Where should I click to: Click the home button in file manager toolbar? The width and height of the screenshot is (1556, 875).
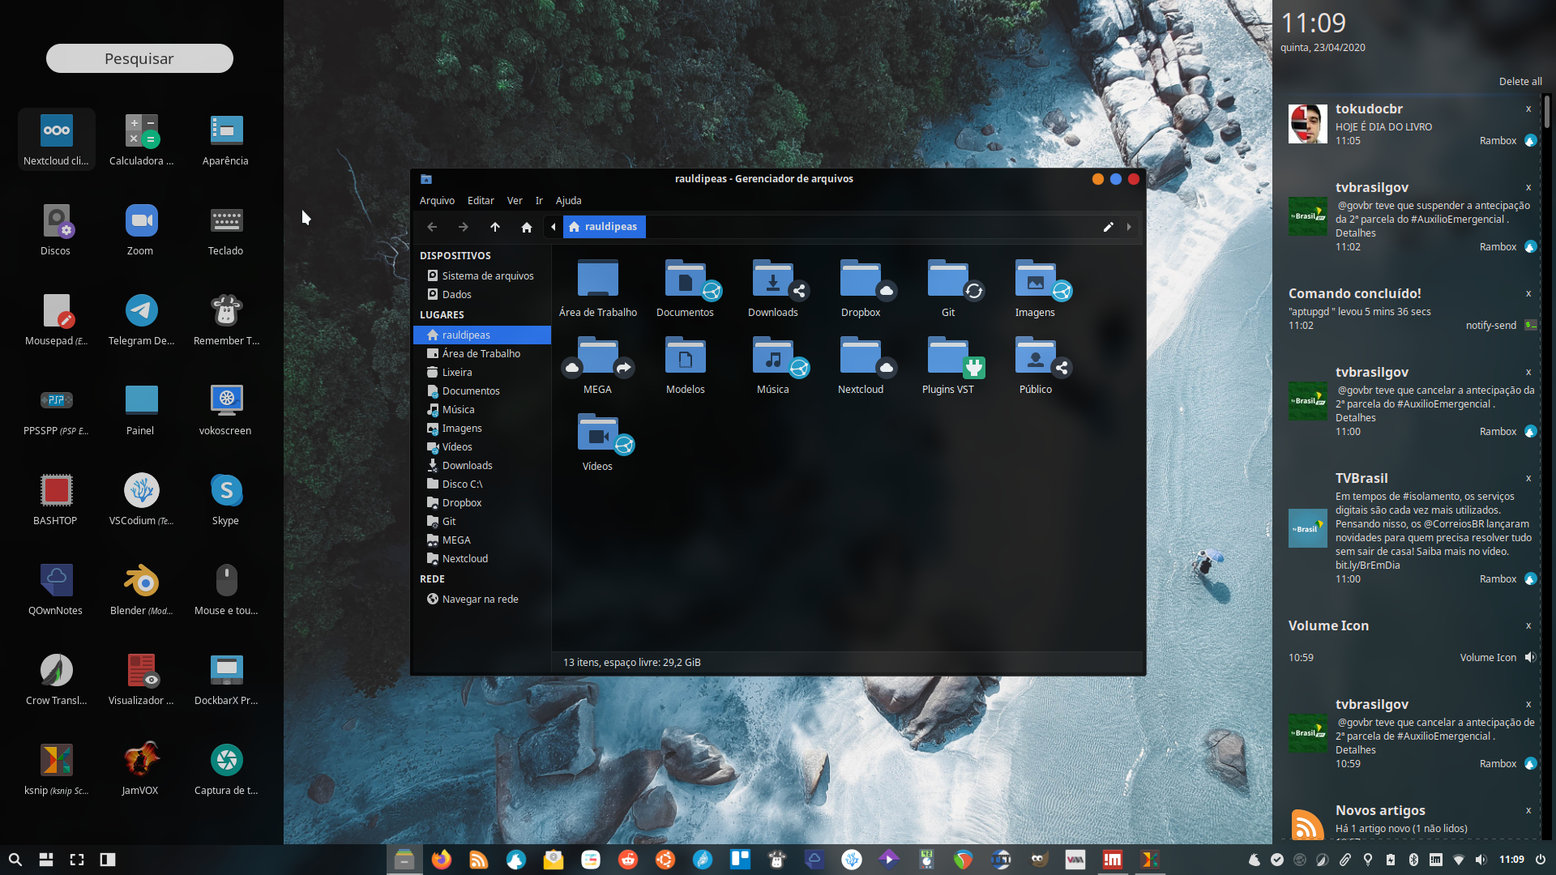click(x=526, y=227)
